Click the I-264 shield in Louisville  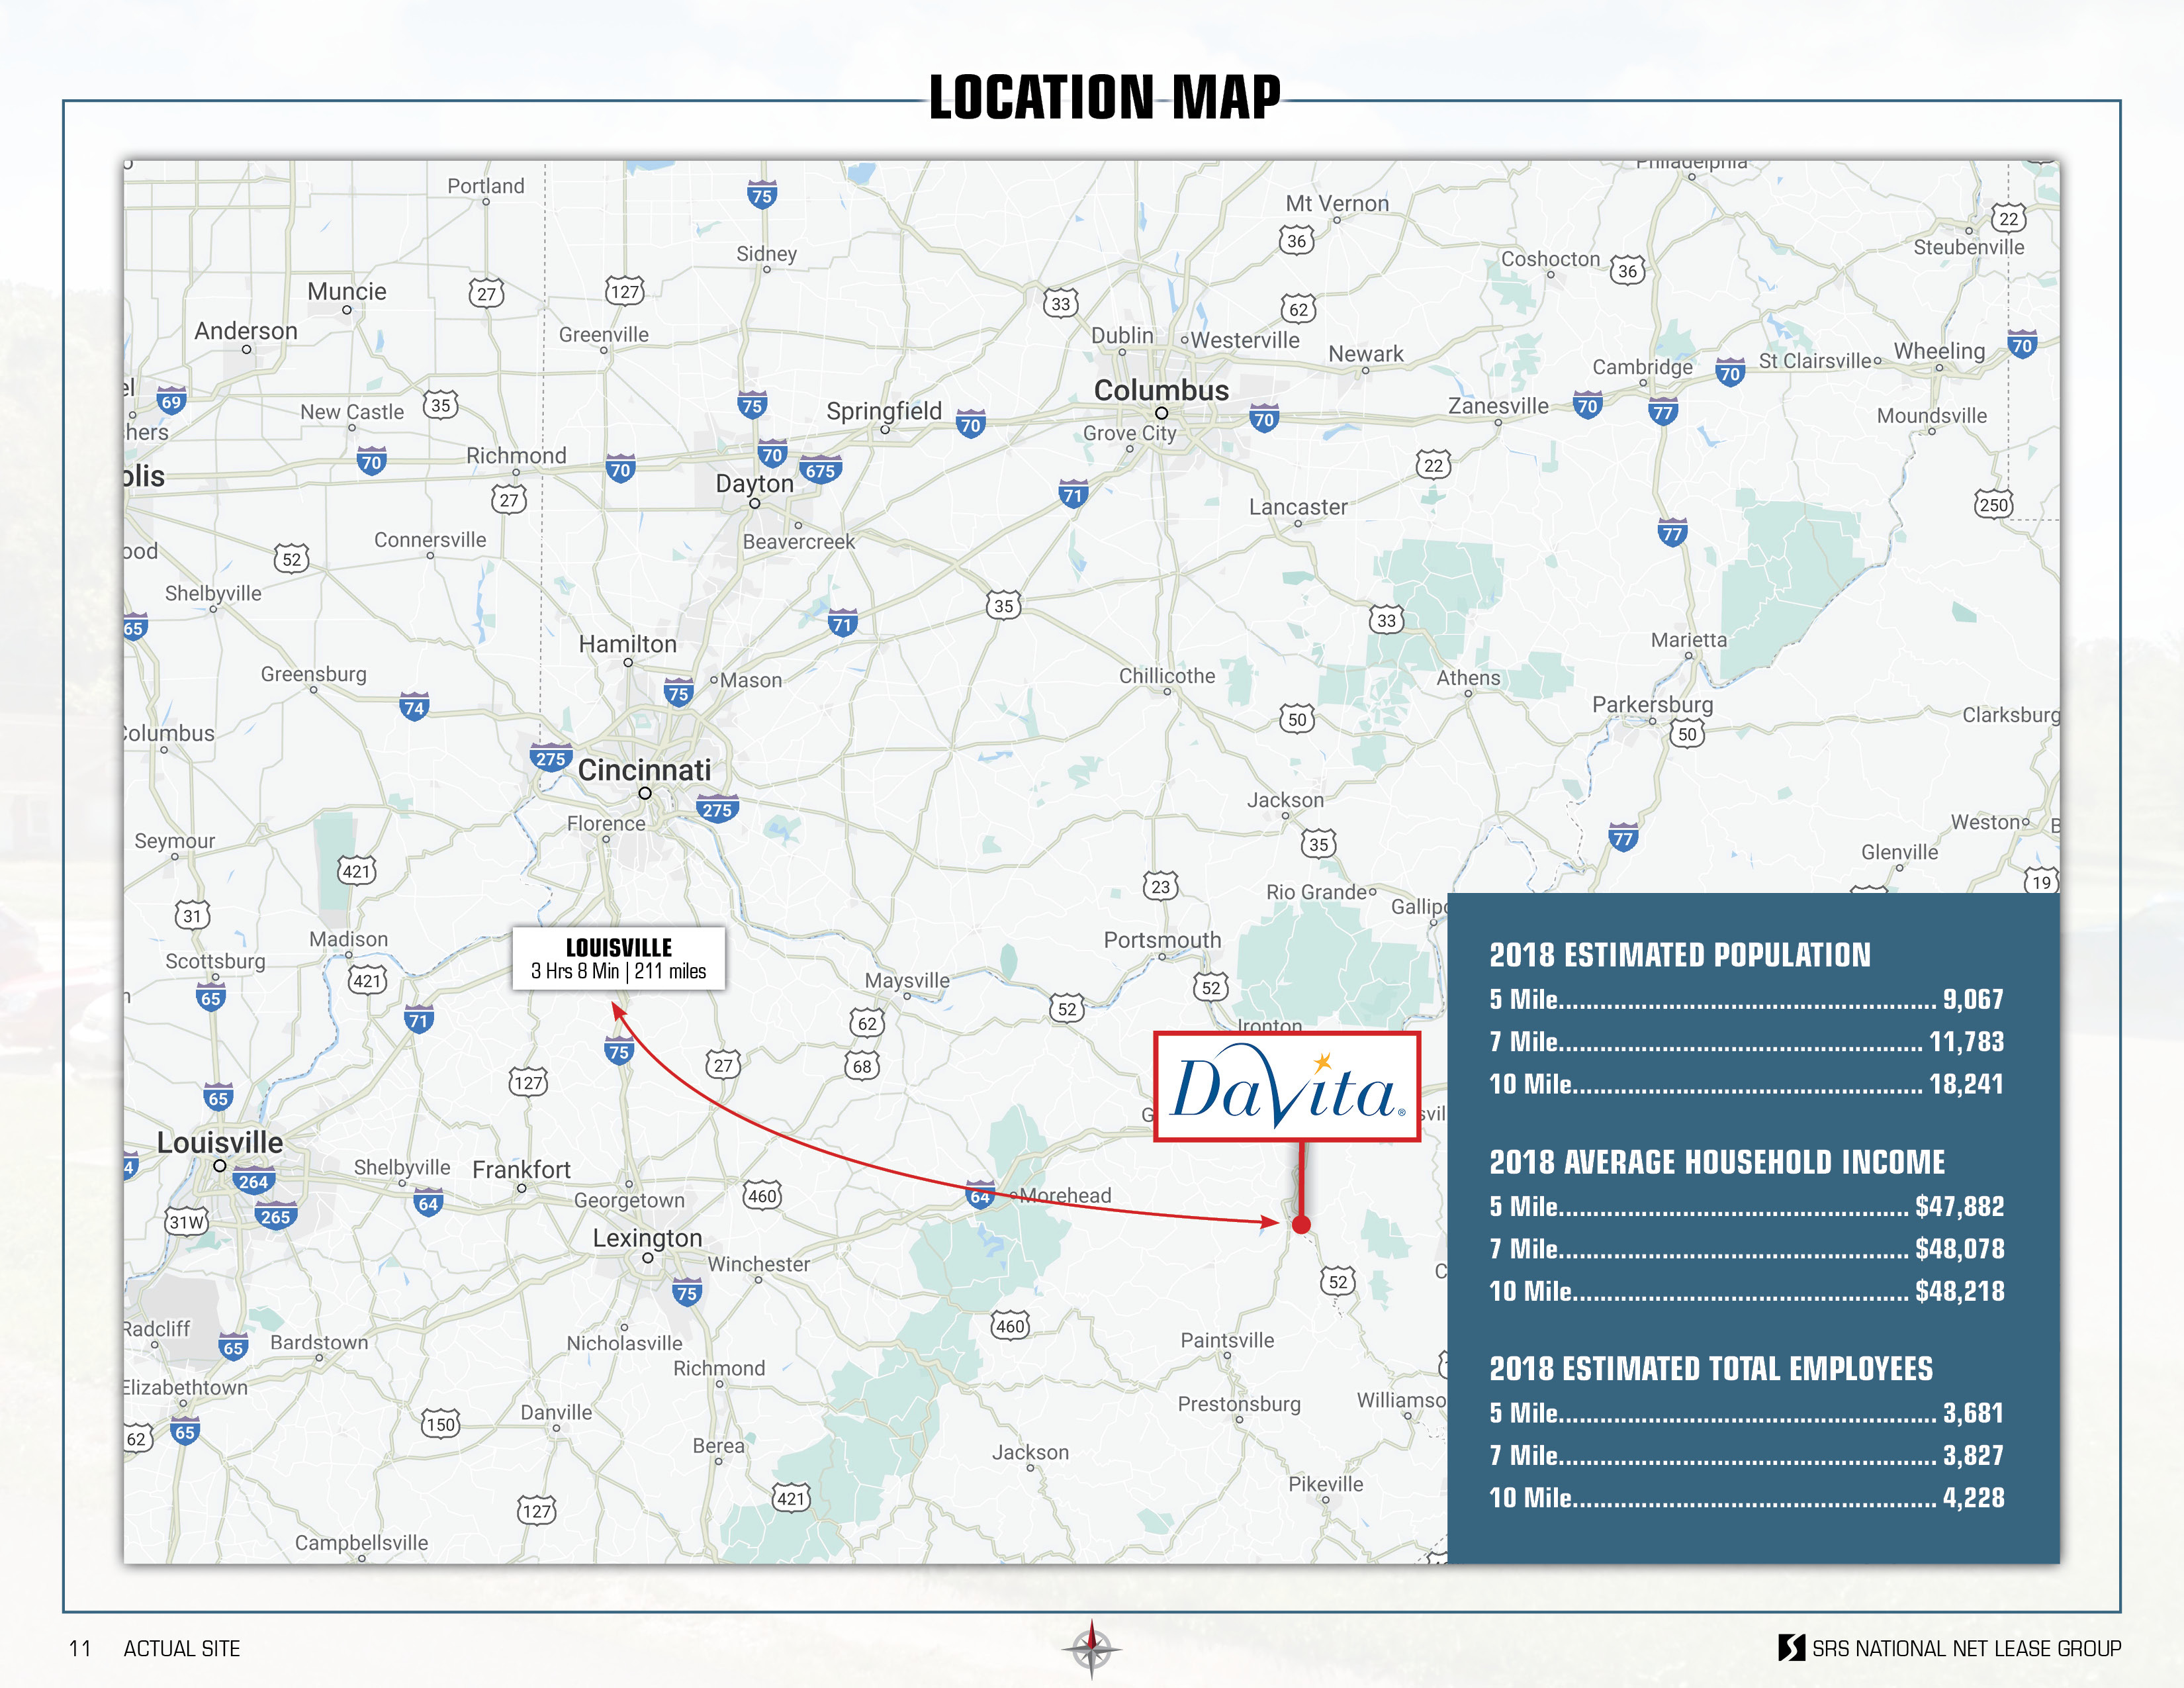(253, 1181)
